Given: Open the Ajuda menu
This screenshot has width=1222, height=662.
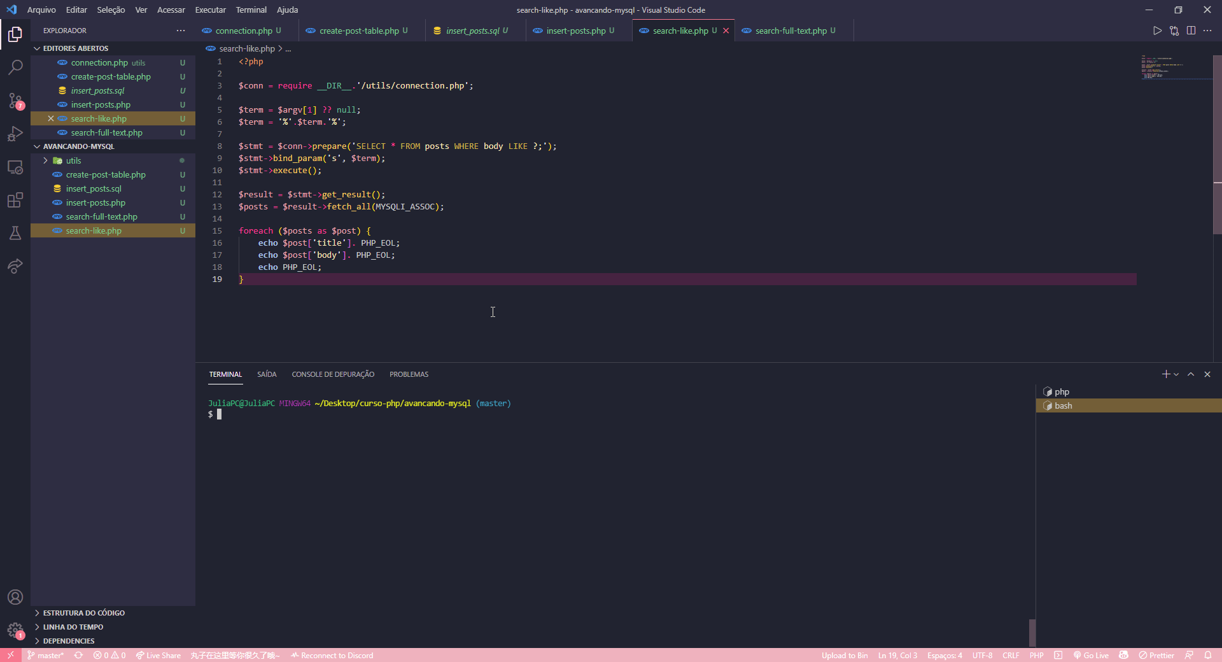Looking at the screenshot, I should point(287,10).
